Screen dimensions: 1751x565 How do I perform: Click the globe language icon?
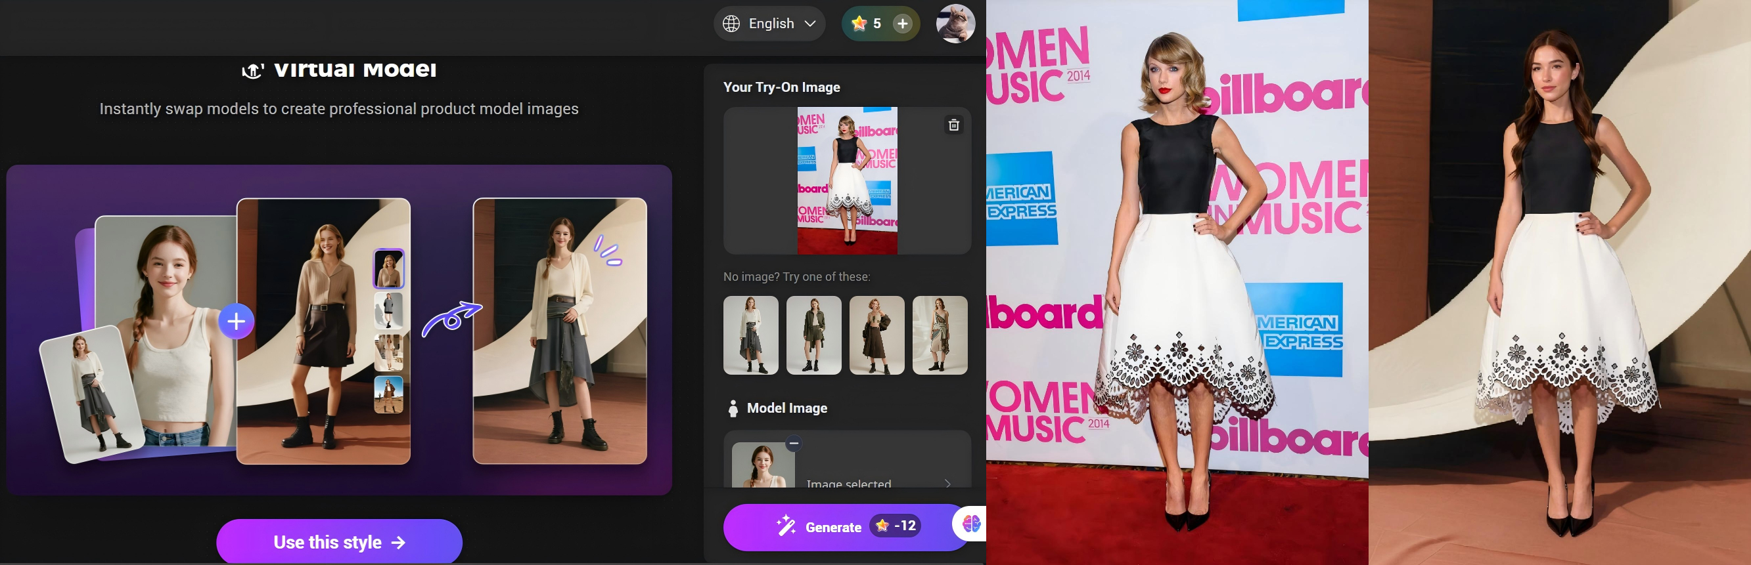731,24
